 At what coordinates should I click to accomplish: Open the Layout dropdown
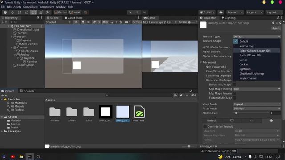tap(274, 12)
